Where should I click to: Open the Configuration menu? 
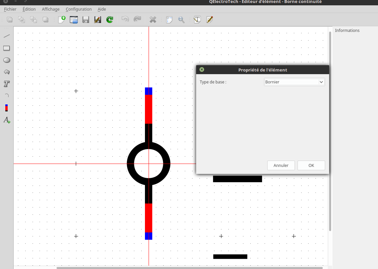tap(78, 9)
